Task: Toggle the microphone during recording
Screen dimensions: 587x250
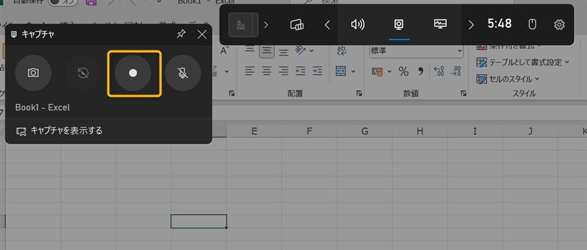Action: point(183,73)
